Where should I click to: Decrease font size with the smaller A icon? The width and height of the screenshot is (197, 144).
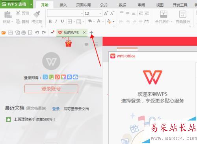(112, 13)
